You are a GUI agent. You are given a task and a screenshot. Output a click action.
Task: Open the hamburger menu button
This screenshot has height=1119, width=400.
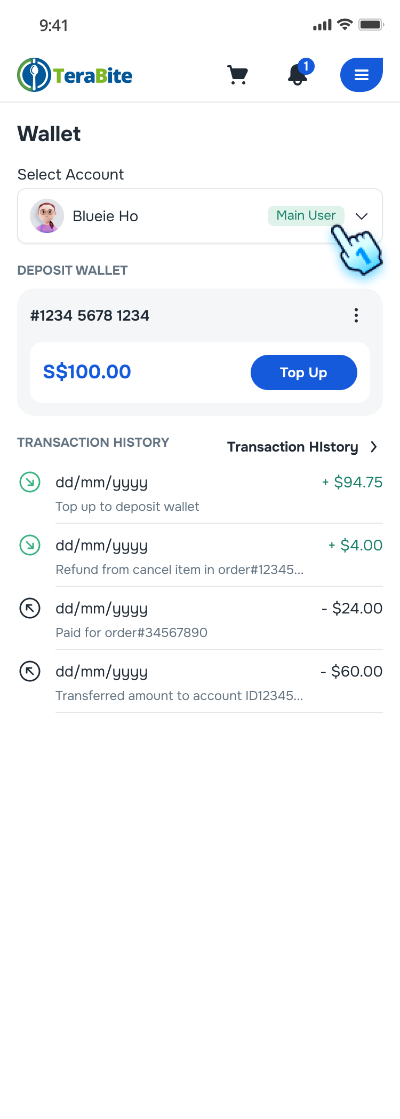click(x=362, y=75)
